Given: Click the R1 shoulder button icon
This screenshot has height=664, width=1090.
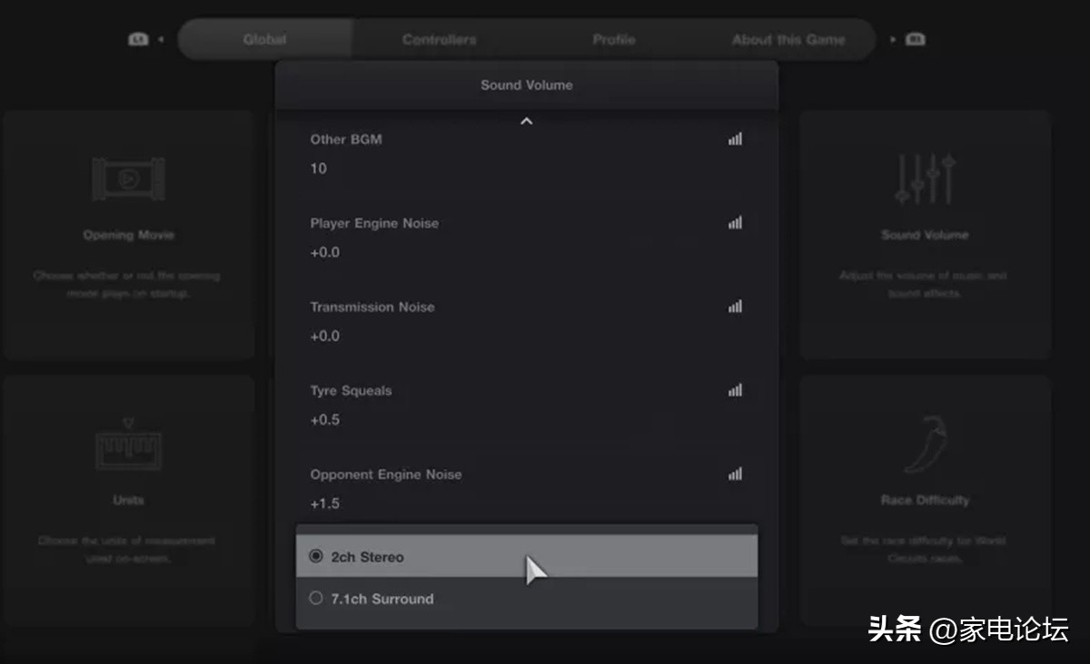Looking at the screenshot, I should [x=915, y=40].
